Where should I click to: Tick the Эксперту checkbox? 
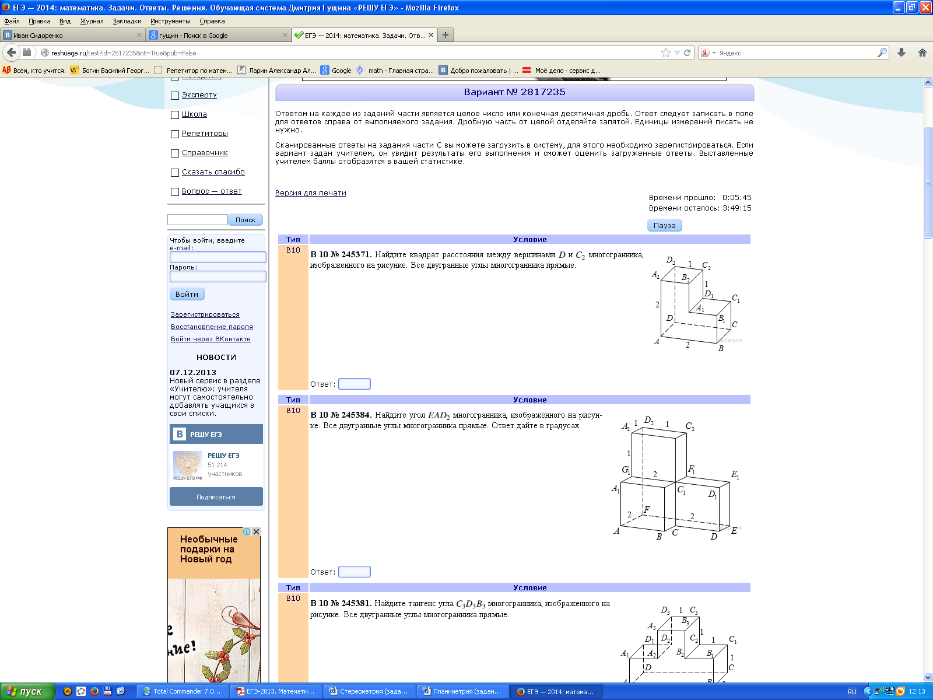click(x=175, y=95)
